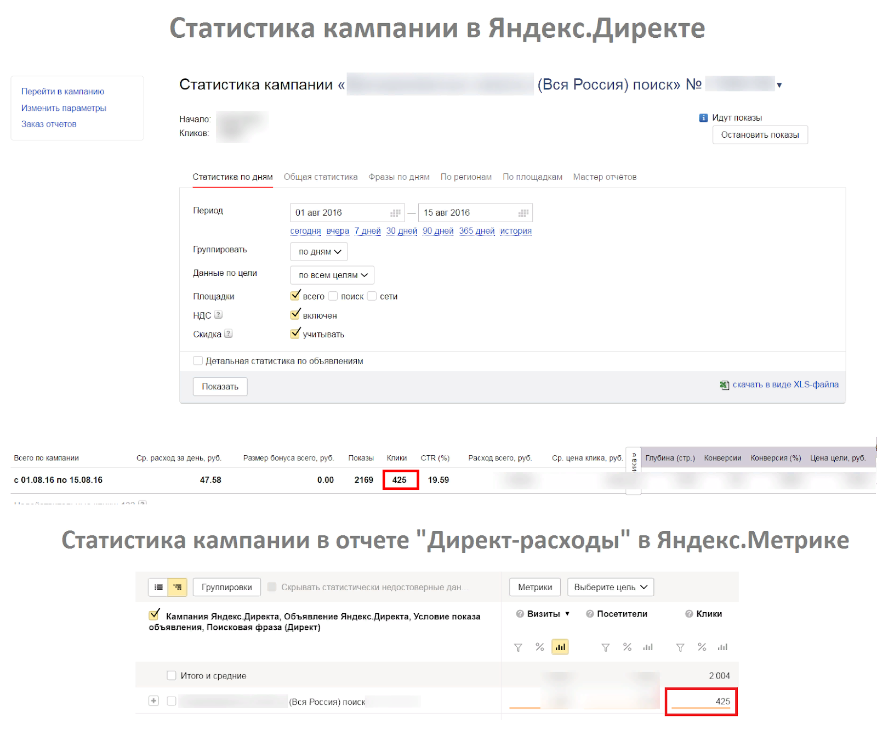
Task: Select 30 дней period link
Action: pyautogui.click(x=402, y=231)
